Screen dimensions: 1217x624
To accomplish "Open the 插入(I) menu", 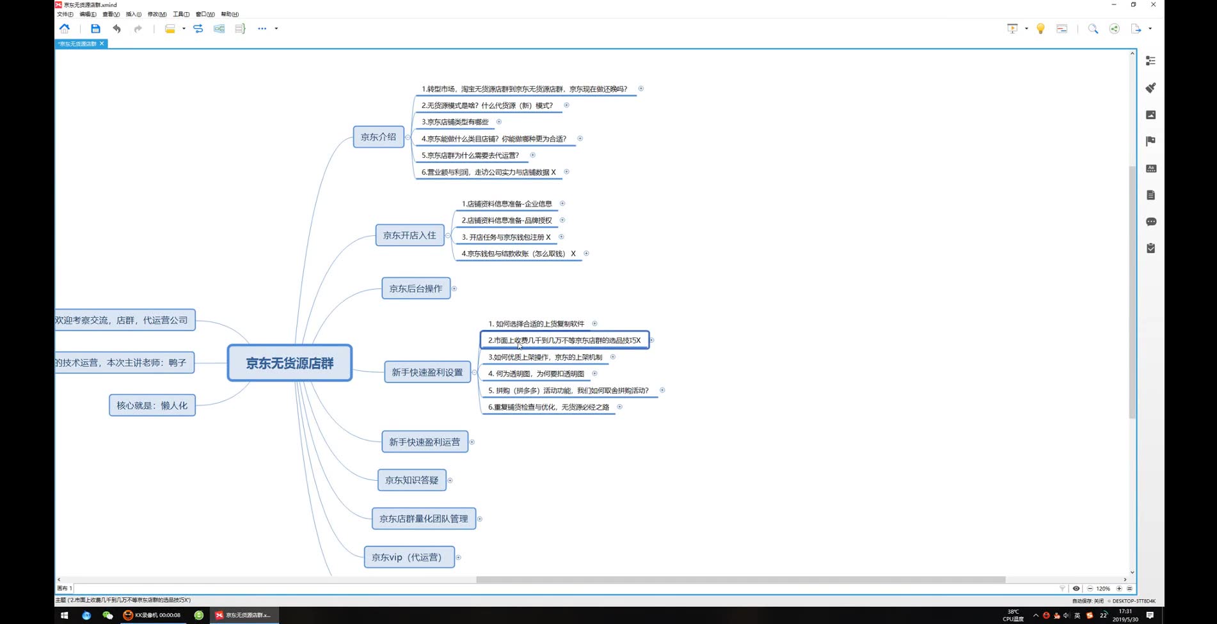I will pos(133,14).
